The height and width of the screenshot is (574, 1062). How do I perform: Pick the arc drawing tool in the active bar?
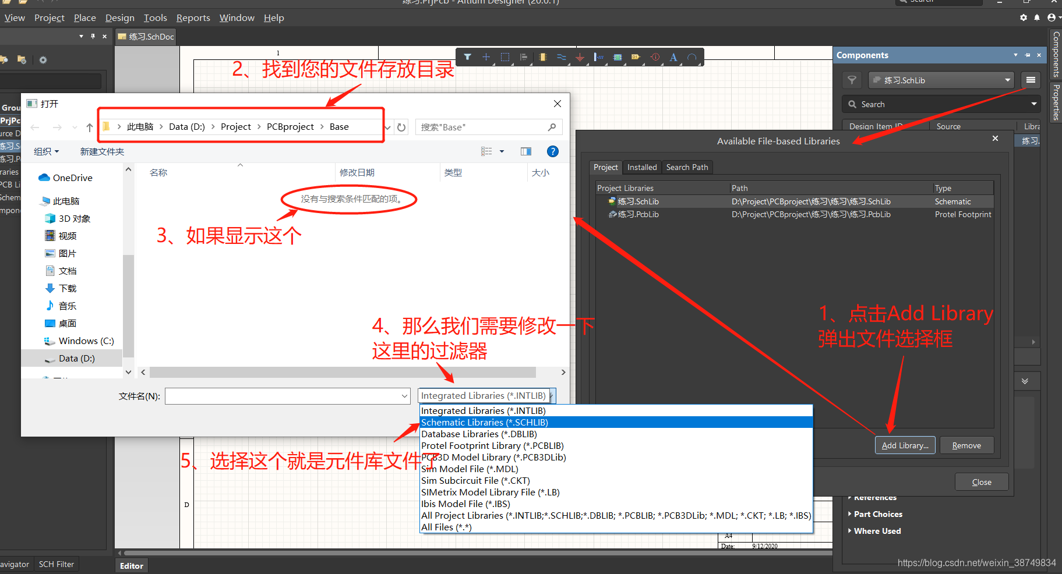692,57
